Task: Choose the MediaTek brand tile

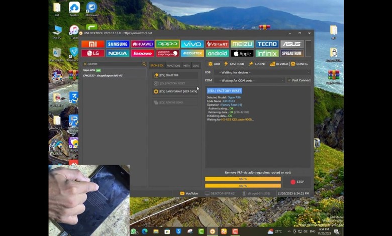Action: point(192,53)
